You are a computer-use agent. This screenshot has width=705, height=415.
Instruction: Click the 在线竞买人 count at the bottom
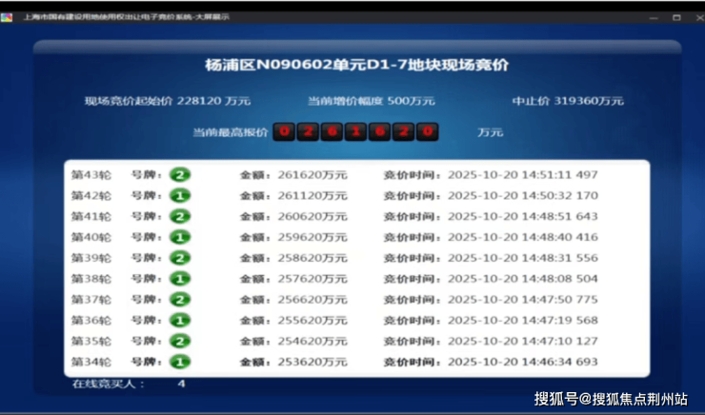pos(181,384)
